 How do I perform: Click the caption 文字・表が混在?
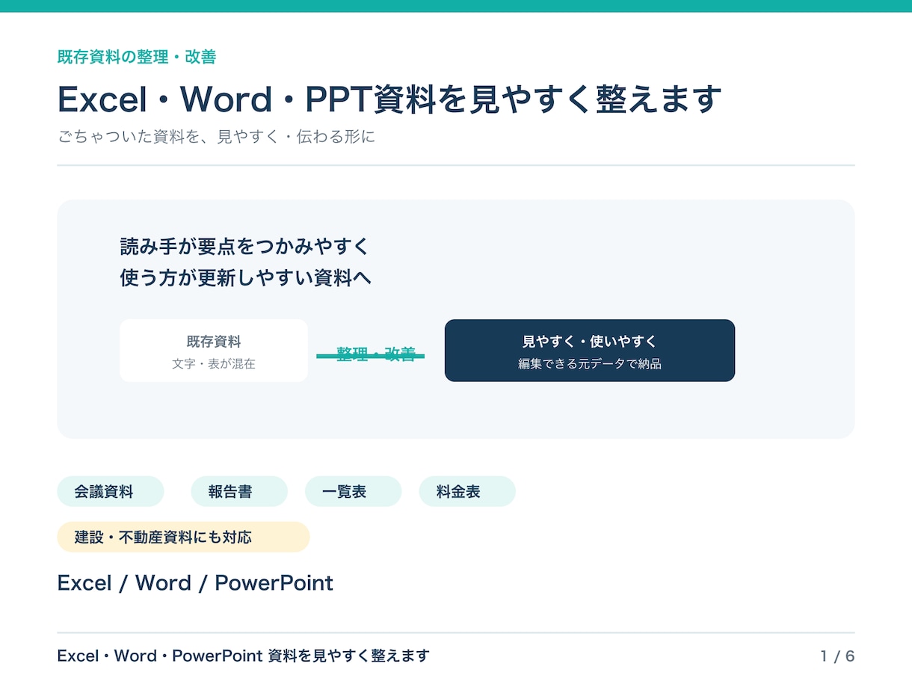(214, 364)
